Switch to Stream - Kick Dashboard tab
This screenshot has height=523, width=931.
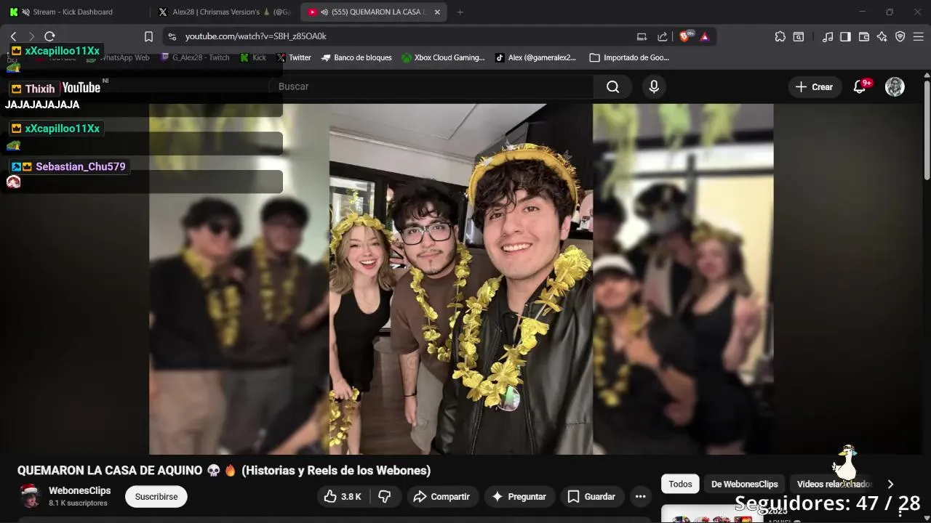73,12
